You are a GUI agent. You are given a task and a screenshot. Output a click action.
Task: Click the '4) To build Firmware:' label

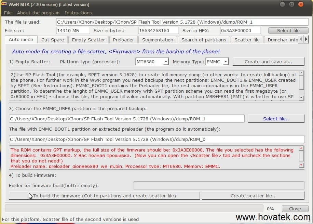32,175
